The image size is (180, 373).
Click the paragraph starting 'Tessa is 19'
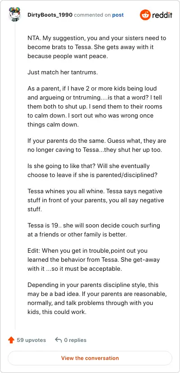[94, 230]
